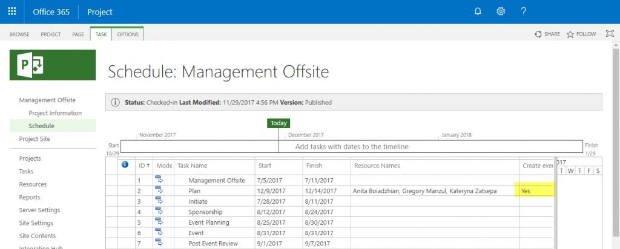620x249 pixels.
Task: Select the Sponsorship task name cell
Action: tap(215, 212)
